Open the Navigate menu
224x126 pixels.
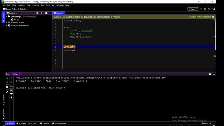(x=21, y=5)
